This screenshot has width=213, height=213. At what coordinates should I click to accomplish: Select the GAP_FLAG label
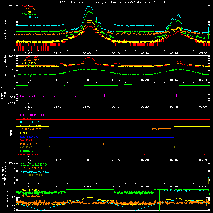pyautogui.click(x=26, y=118)
